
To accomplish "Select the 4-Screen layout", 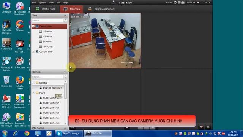I will click(47, 37).
